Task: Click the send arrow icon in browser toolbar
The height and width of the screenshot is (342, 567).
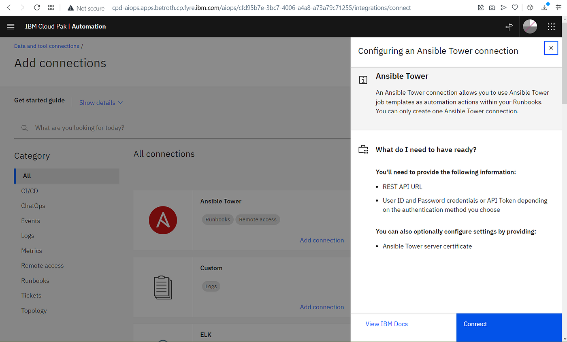Action: pos(503,8)
